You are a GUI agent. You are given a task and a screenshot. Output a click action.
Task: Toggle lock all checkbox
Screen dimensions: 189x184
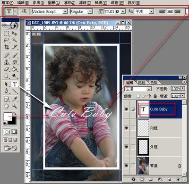(x=155, y=96)
